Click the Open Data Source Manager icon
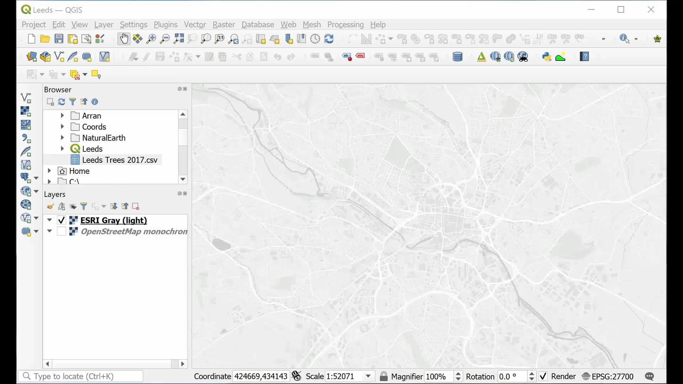This screenshot has height=384, width=683. click(x=32, y=57)
